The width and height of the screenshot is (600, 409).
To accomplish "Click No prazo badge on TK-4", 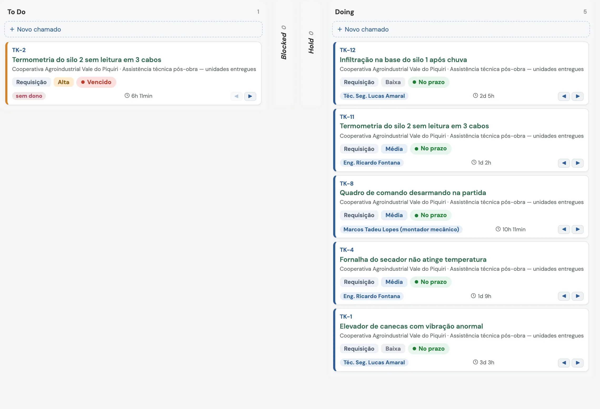I will point(431,282).
